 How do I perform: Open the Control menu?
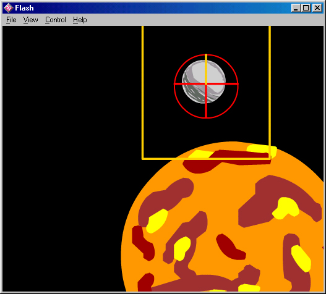coord(56,20)
